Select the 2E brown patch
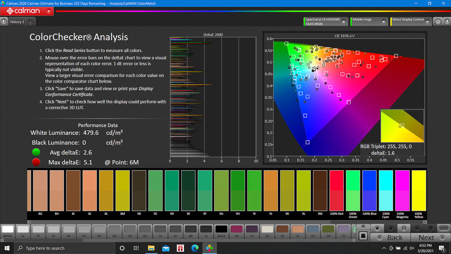 point(282,231)
